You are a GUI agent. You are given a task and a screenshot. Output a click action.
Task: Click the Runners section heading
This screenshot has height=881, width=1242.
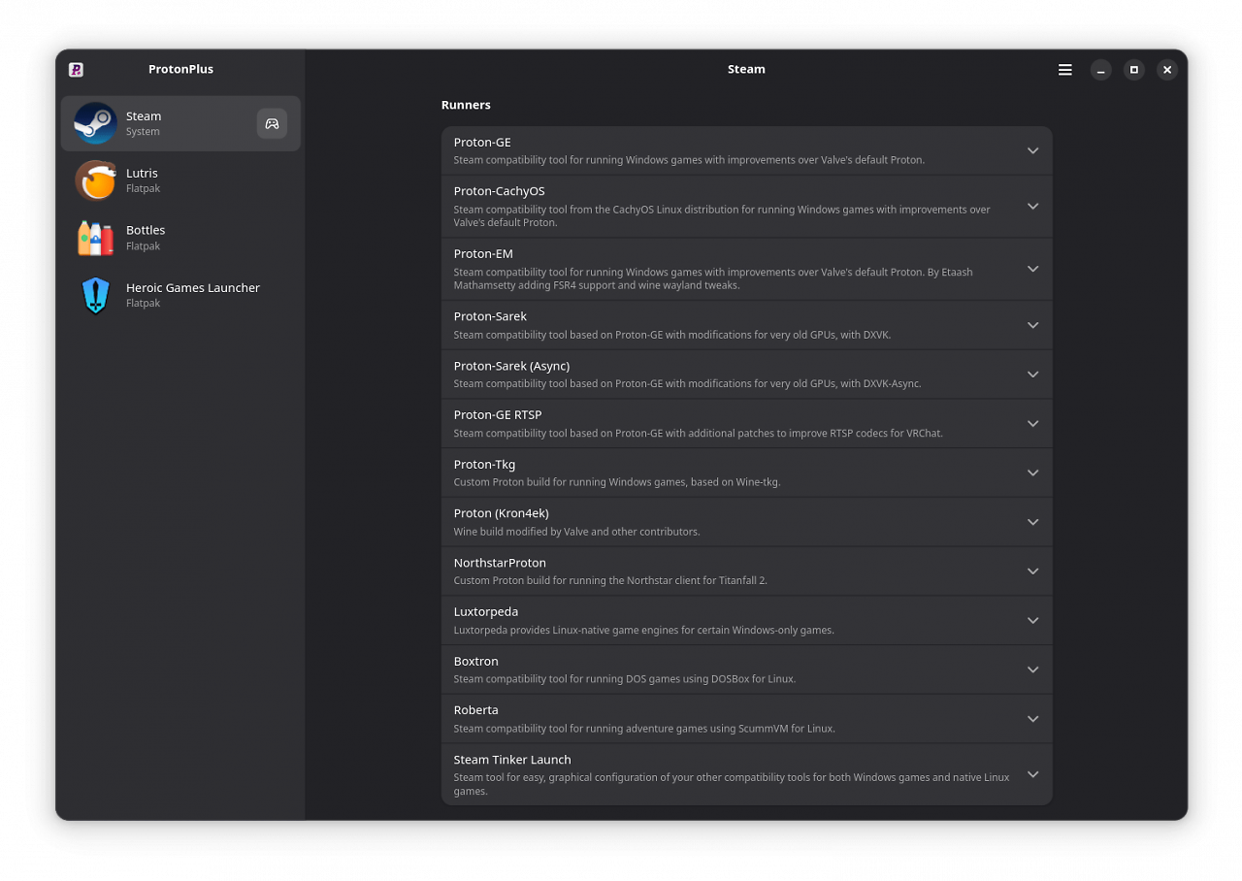(x=466, y=105)
